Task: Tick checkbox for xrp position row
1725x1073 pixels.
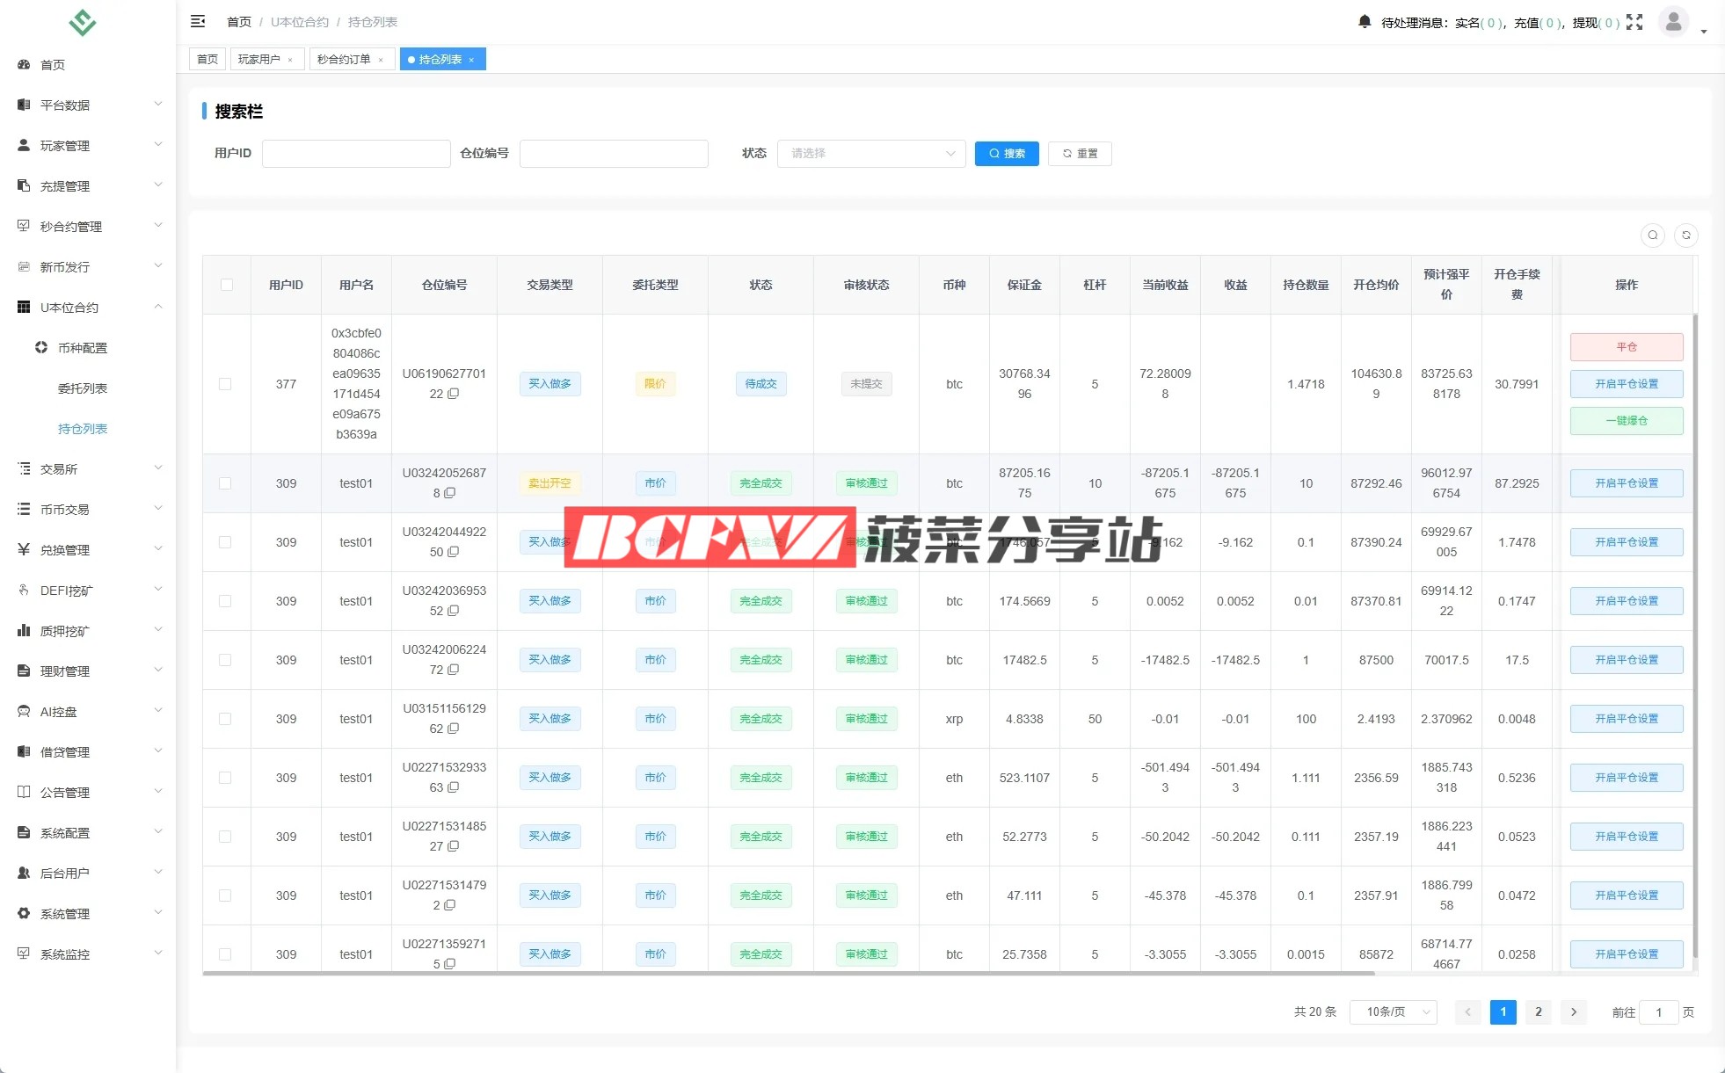Action: tap(226, 719)
